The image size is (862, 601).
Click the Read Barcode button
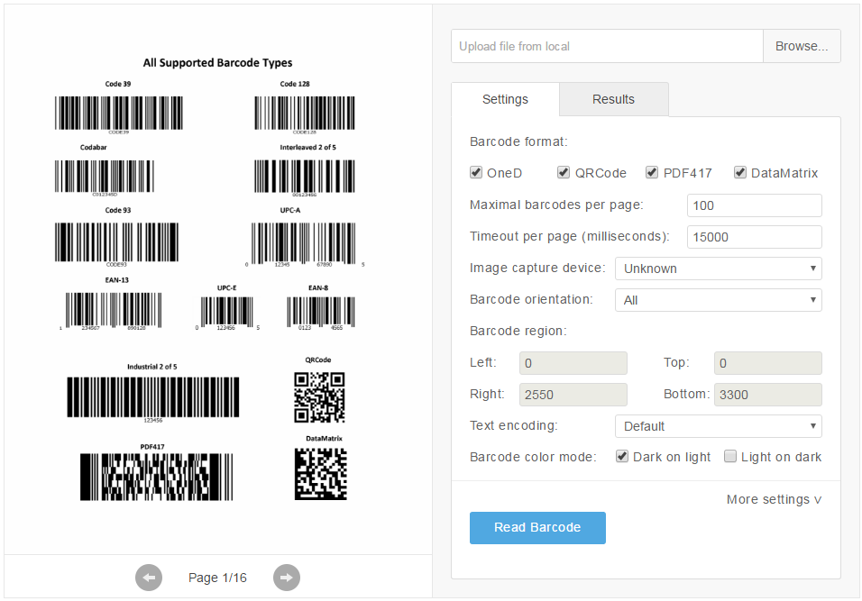(537, 528)
